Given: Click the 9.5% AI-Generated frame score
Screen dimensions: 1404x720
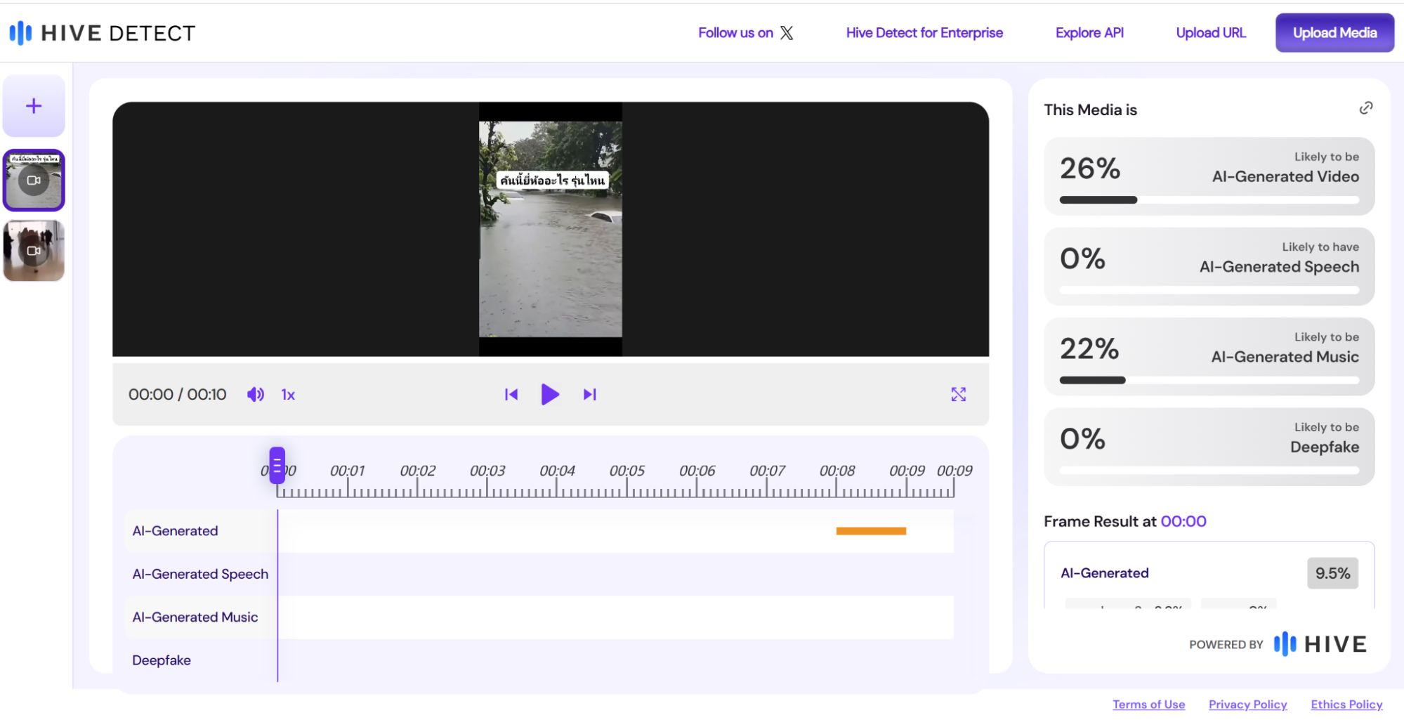Looking at the screenshot, I should point(1332,573).
